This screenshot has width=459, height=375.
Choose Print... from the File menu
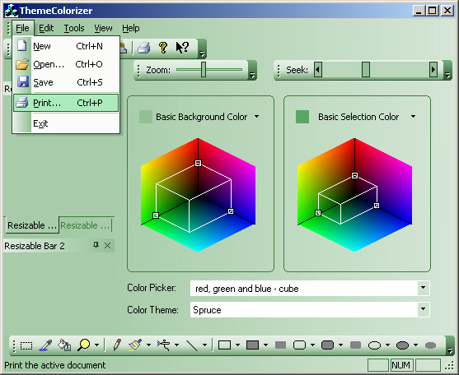click(x=66, y=103)
